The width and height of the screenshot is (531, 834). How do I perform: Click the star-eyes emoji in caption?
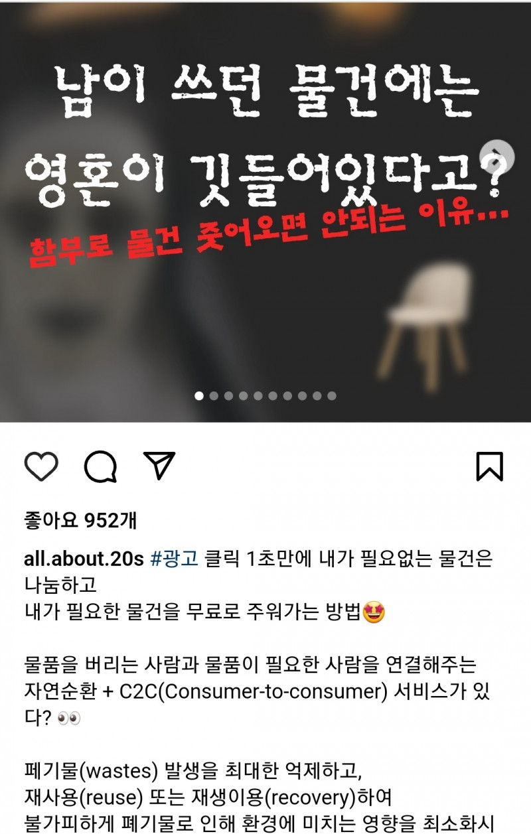(x=374, y=613)
